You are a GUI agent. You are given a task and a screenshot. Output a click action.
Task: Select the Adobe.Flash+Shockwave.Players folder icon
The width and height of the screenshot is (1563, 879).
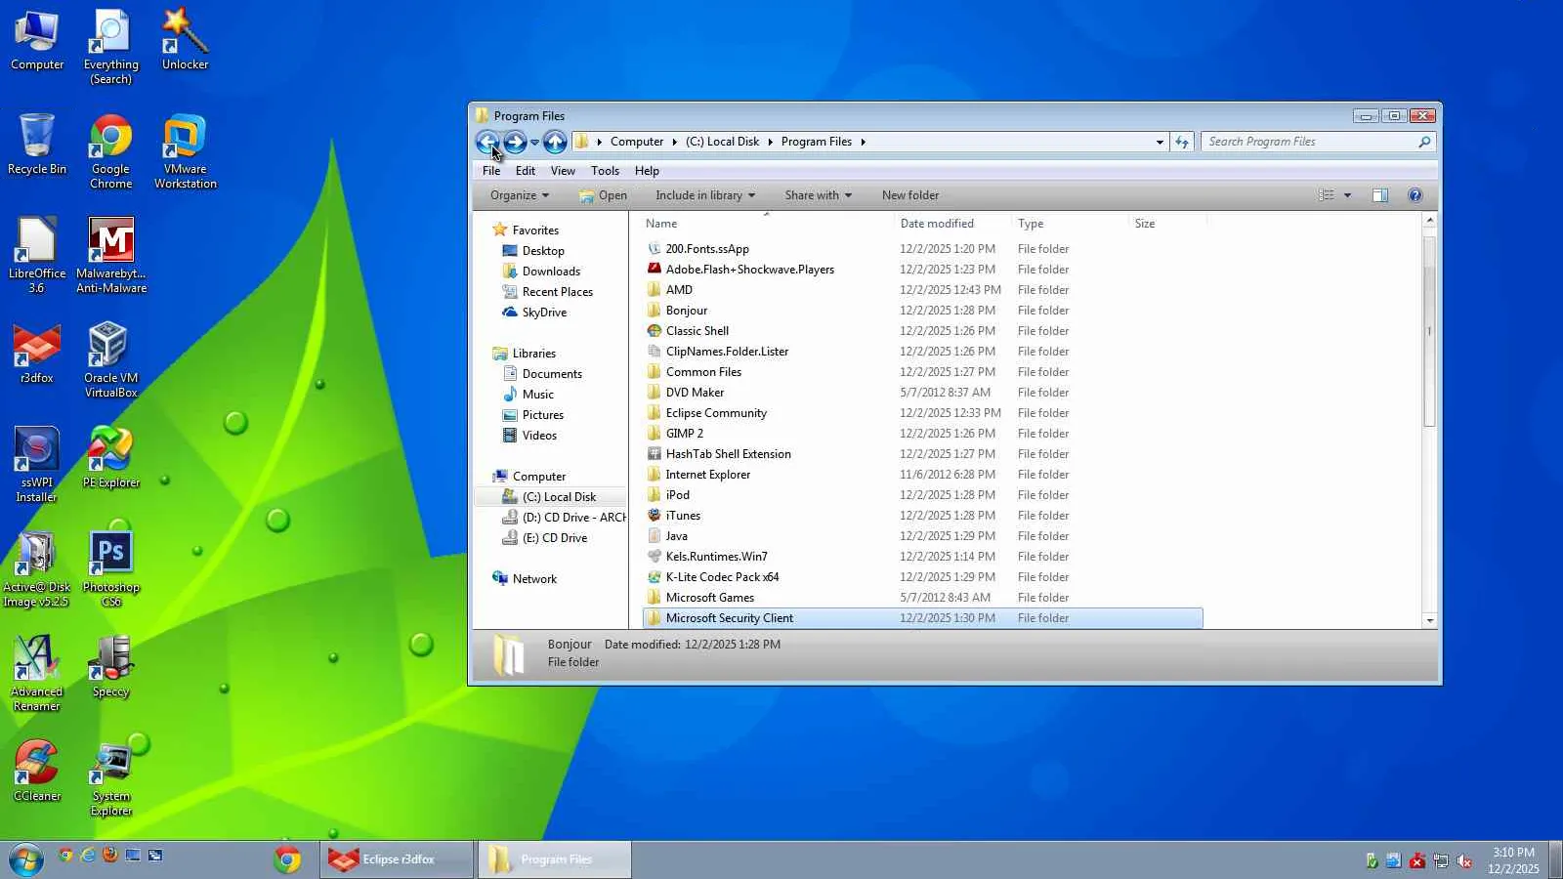click(x=655, y=270)
